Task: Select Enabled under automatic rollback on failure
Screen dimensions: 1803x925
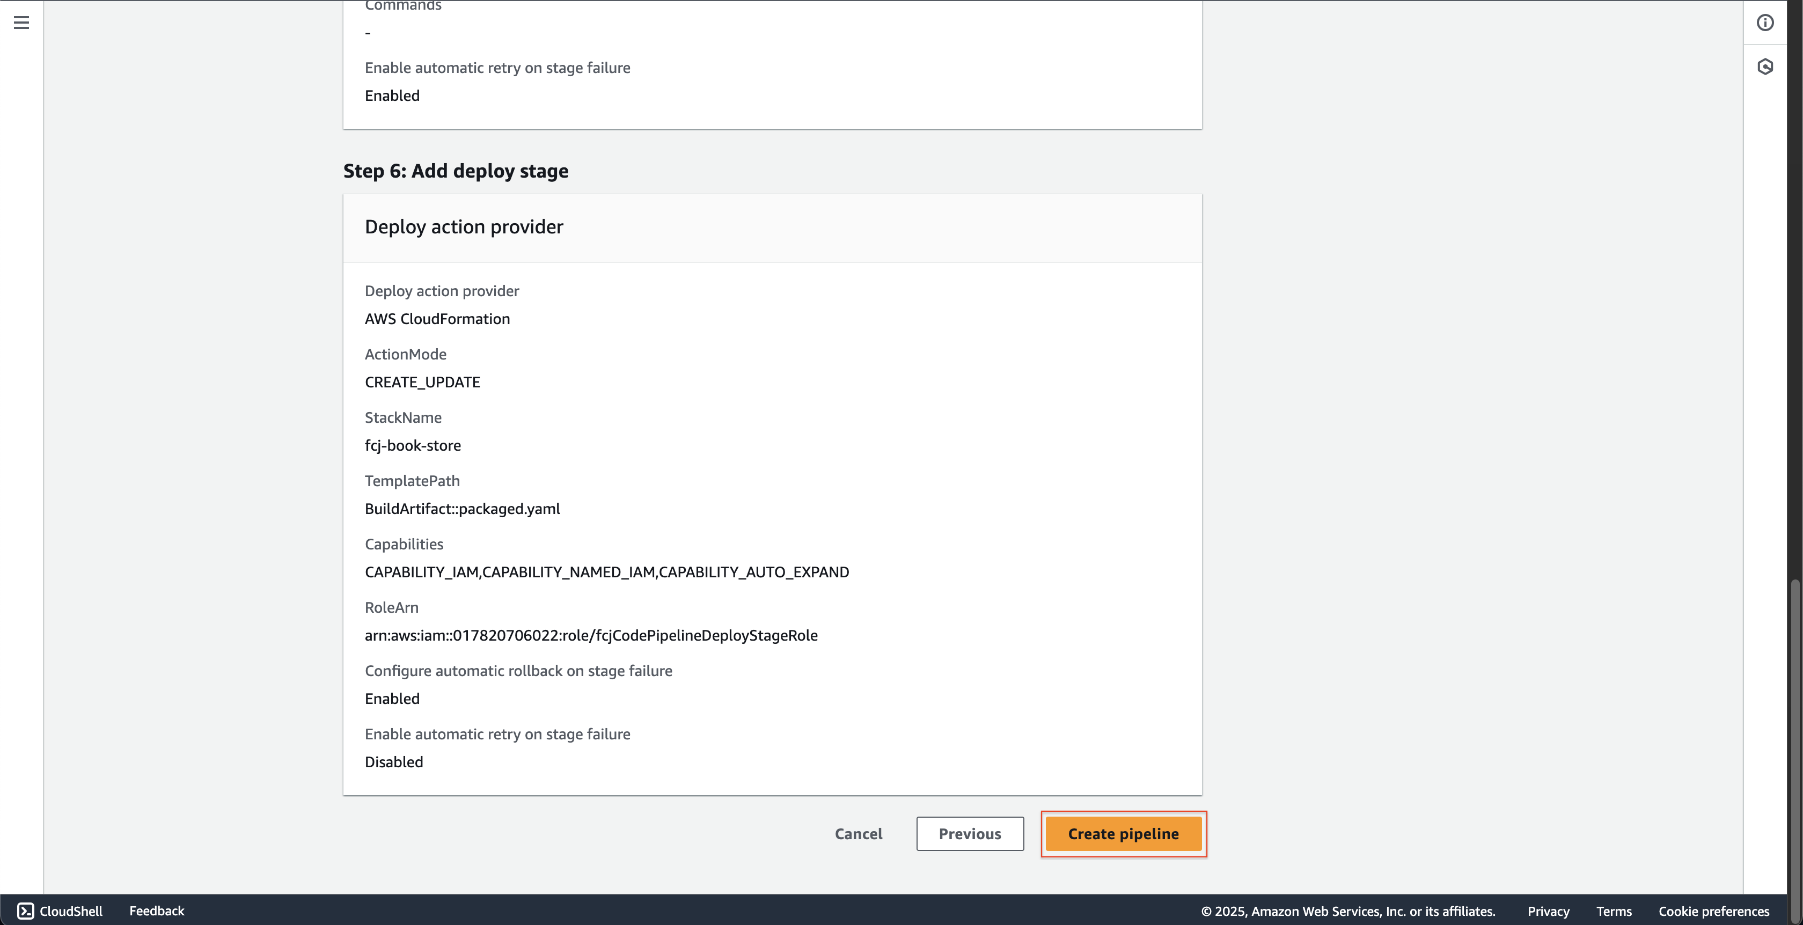Action: coord(392,698)
